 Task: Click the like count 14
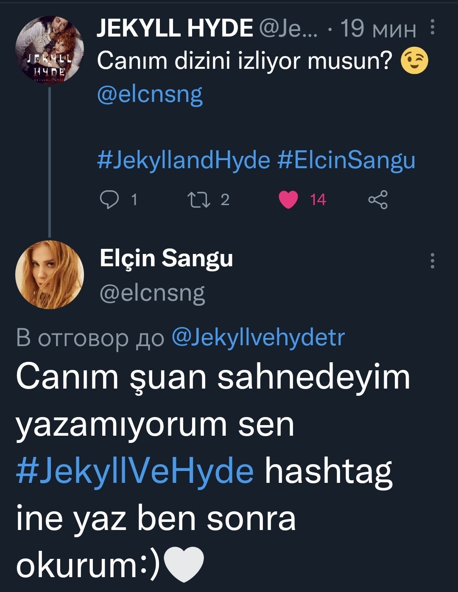[318, 200]
